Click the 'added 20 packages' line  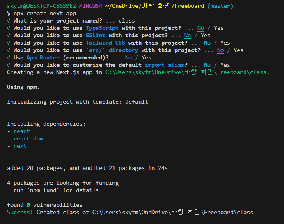point(87,168)
